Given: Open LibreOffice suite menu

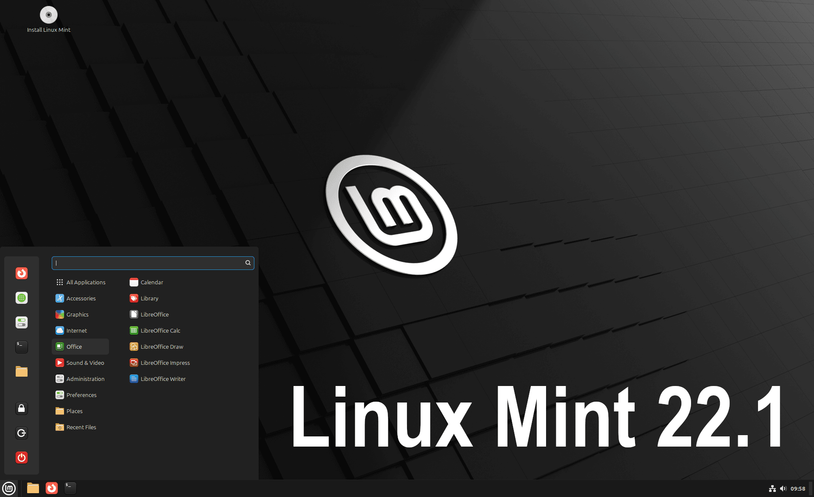Looking at the screenshot, I should [x=153, y=314].
